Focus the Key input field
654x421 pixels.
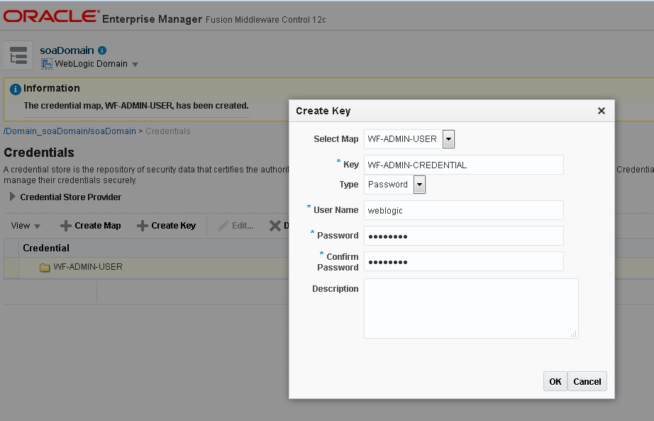click(x=463, y=165)
